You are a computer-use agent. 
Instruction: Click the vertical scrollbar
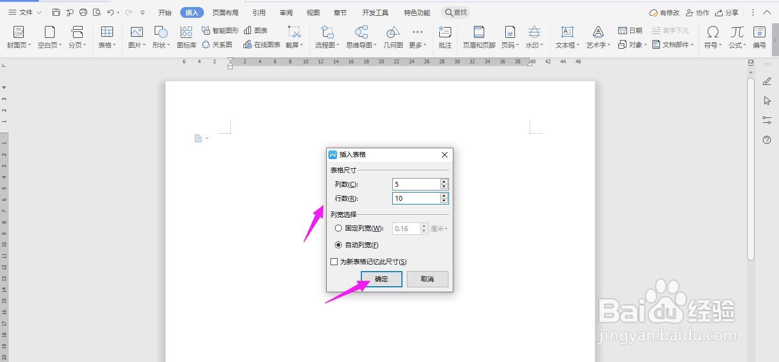click(x=751, y=169)
